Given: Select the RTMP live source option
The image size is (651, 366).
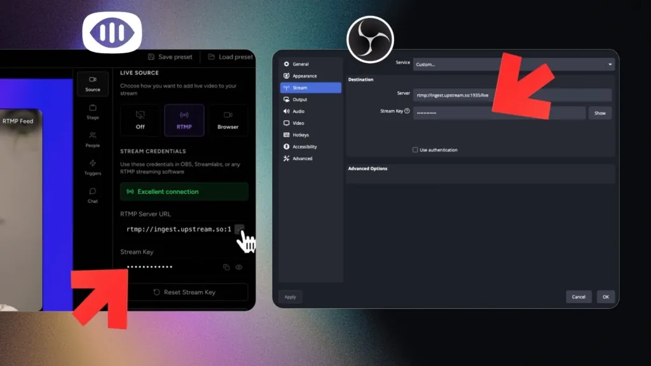Looking at the screenshot, I should pyautogui.click(x=184, y=120).
